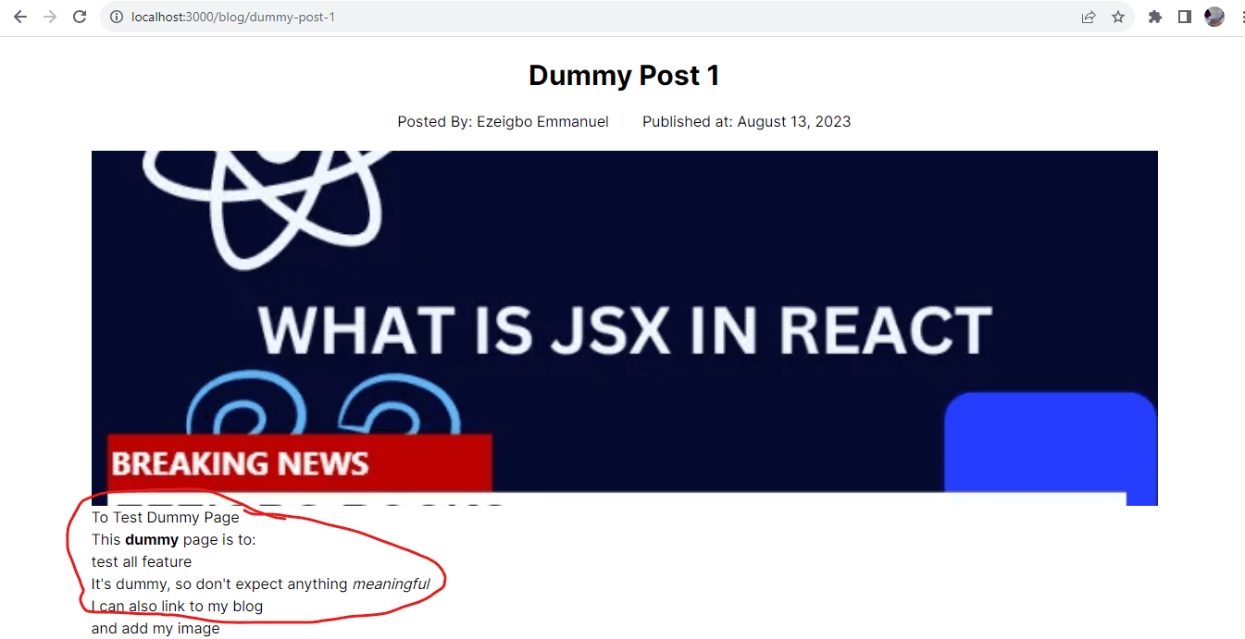Click the forward navigation arrow

point(50,16)
